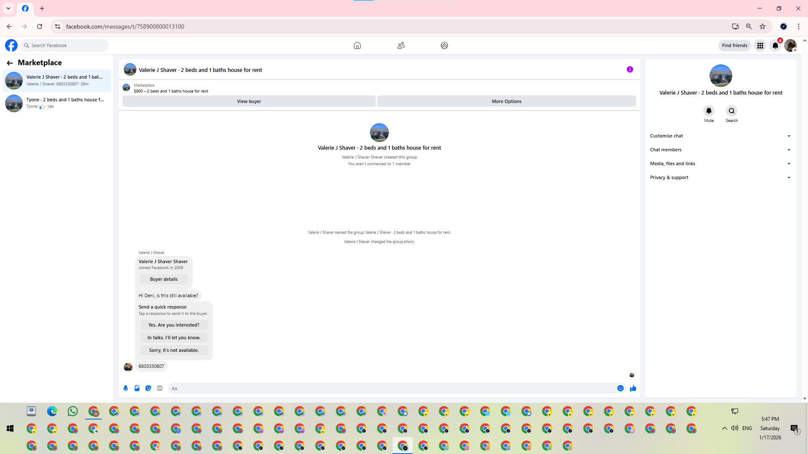Expand the Customise chat section

[x=720, y=136]
